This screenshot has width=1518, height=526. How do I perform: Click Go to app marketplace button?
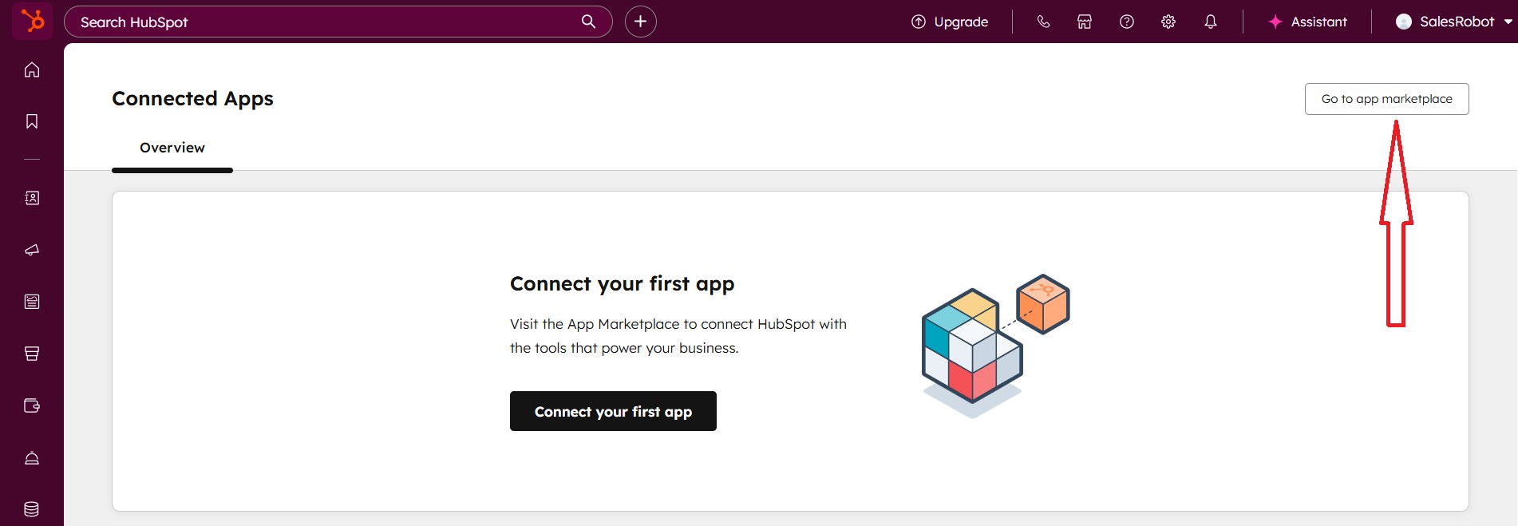point(1386,98)
